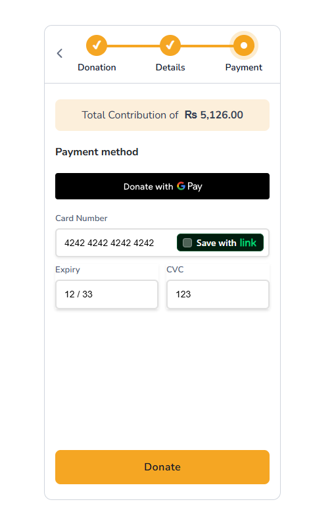Image resolution: width=334 pixels, height=527 pixels.
Task: Select the Details step label
Action: pos(170,67)
